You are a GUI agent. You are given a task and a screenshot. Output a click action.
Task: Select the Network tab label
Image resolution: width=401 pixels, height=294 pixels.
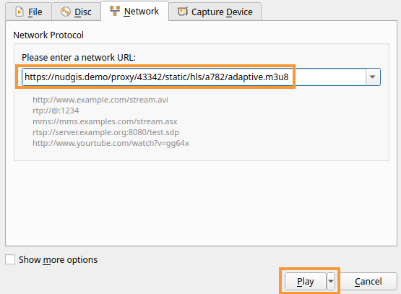pyautogui.click(x=142, y=12)
